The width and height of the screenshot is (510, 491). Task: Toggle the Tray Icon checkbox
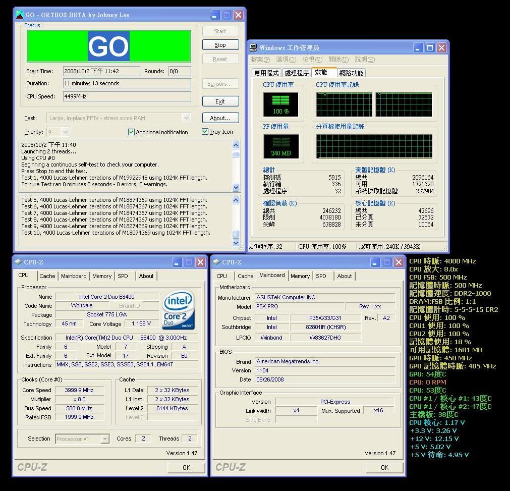[x=205, y=131]
